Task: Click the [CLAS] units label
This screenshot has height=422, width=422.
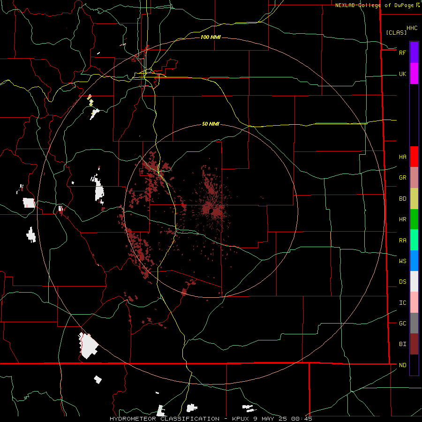Action: point(396,32)
